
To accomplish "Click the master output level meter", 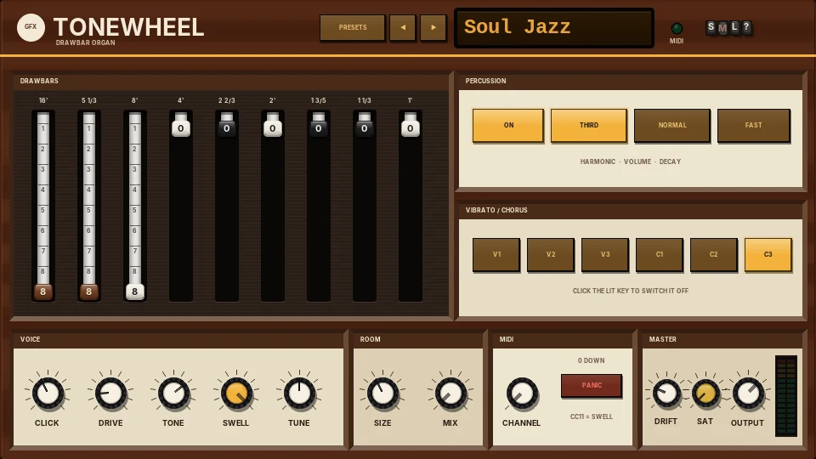I will [x=785, y=395].
